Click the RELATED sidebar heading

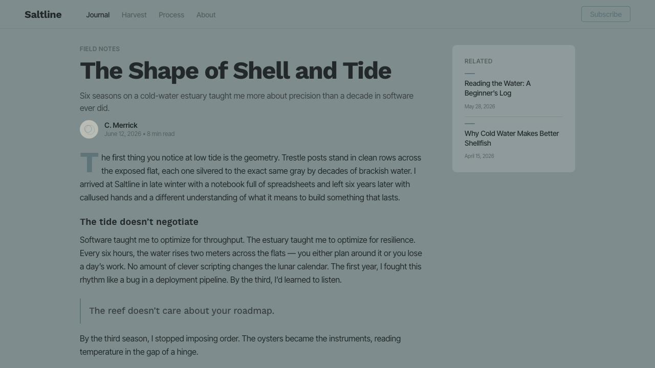point(478,61)
